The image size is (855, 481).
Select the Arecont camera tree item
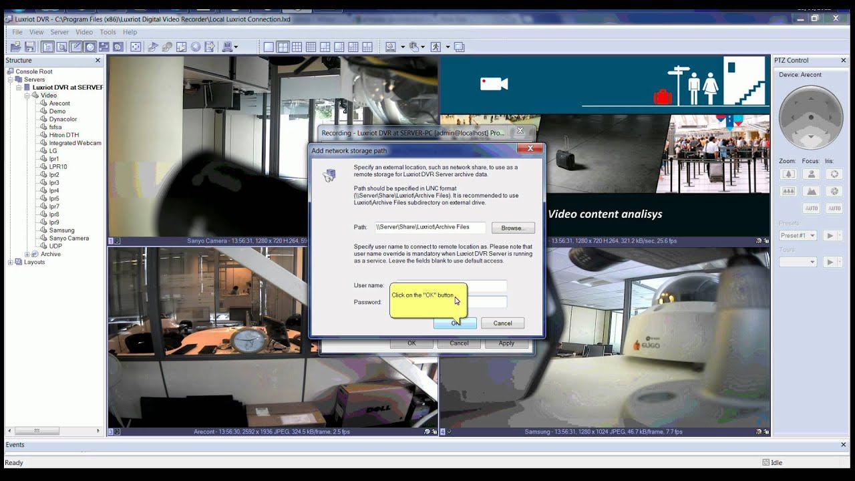tap(59, 104)
